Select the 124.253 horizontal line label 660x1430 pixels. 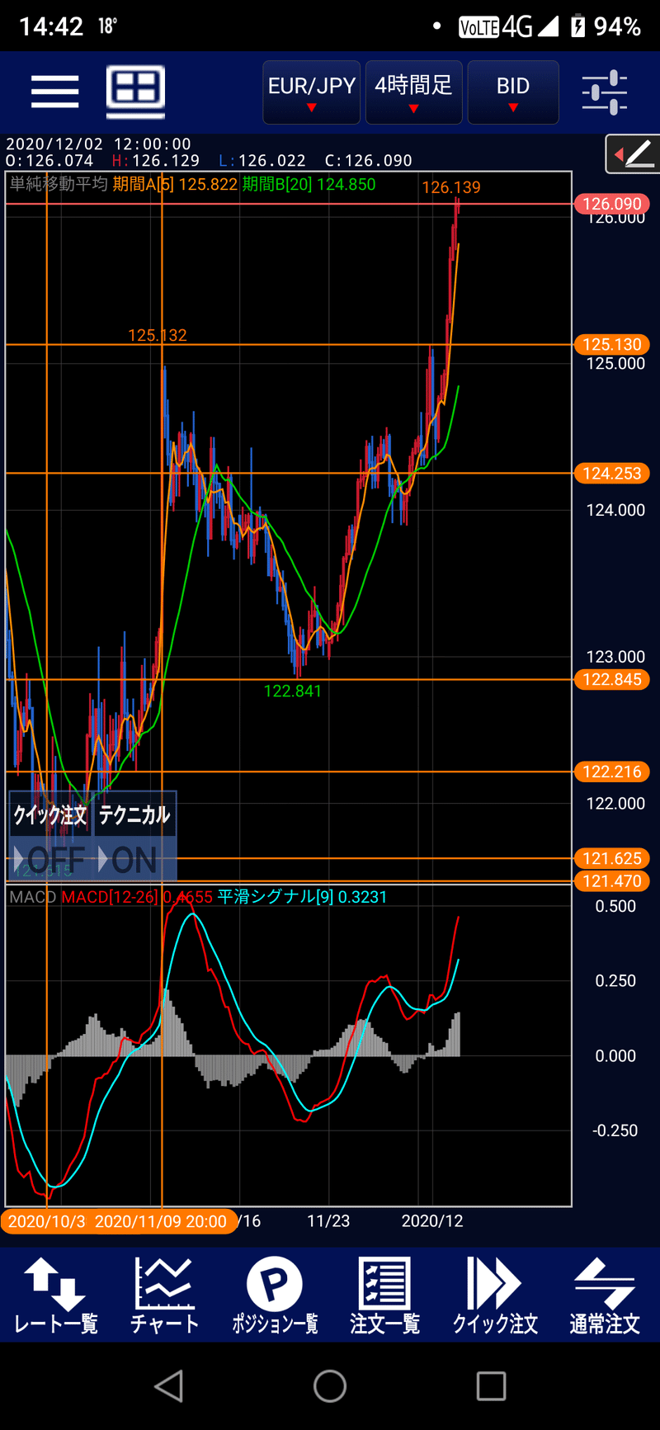612,474
